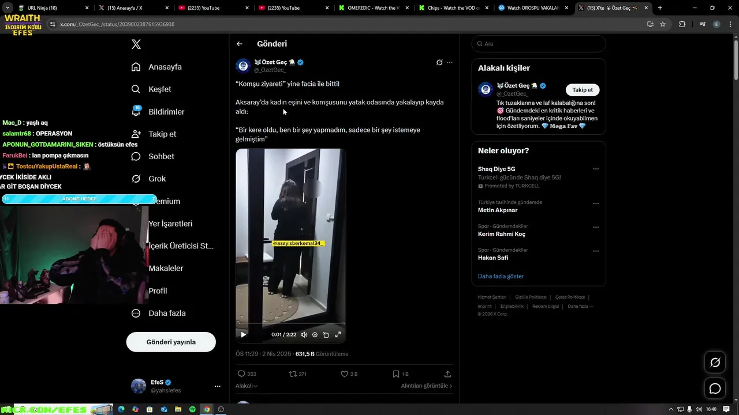Open Spotify from the taskbar

[x=192, y=409]
